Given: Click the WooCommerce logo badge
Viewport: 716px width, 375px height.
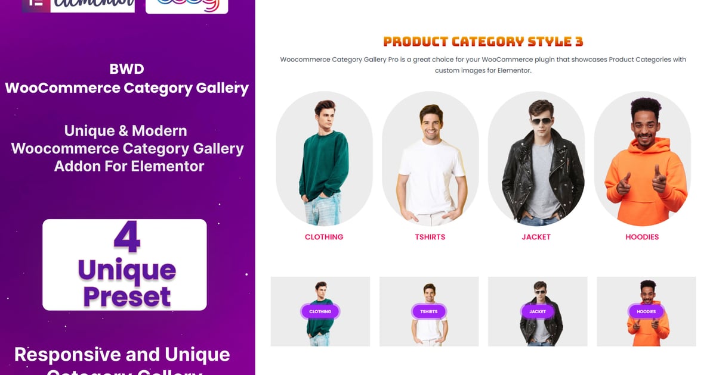Looking at the screenshot, I should (x=187, y=7).
